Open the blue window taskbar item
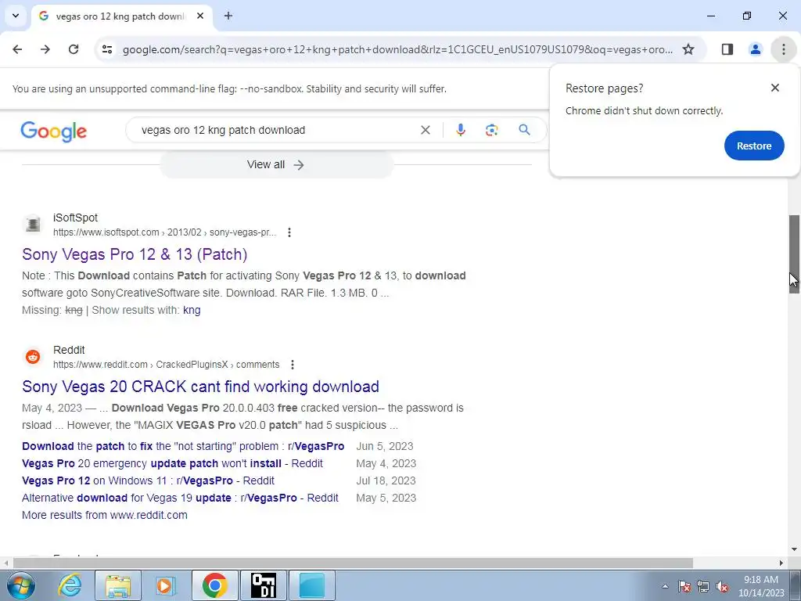801x601 pixels. [x=312, y=585]
